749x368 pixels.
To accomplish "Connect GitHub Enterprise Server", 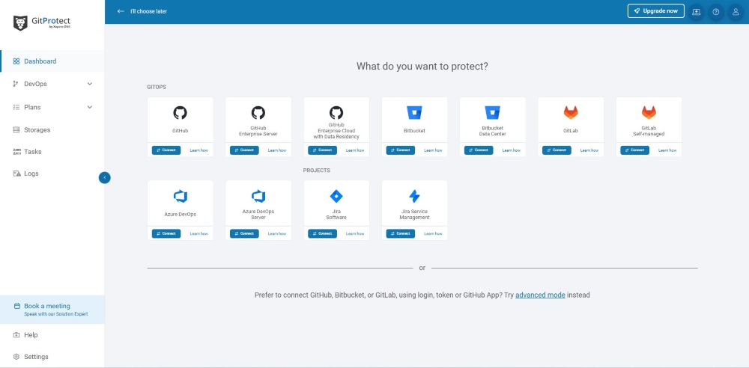I will pos(244,150).
